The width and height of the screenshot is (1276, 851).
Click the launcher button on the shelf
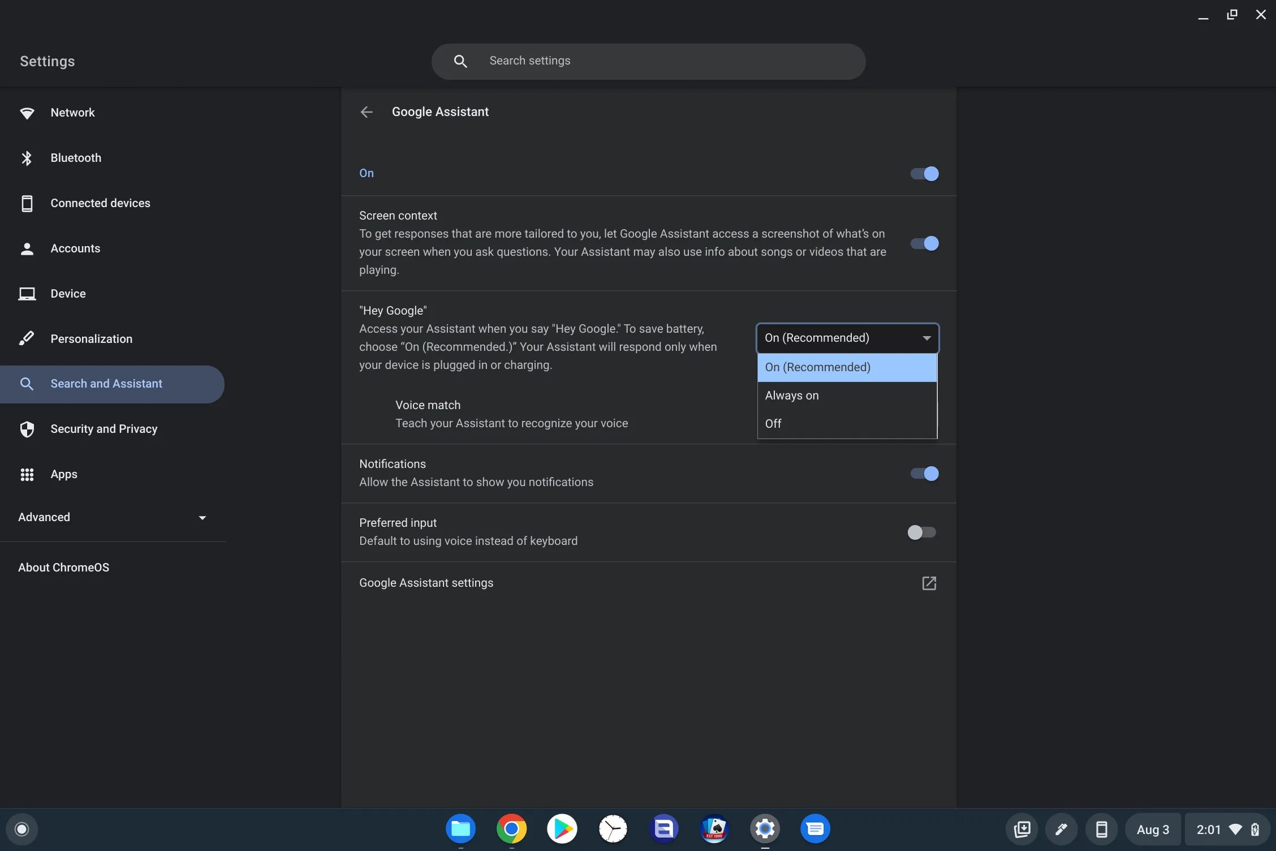21,829
